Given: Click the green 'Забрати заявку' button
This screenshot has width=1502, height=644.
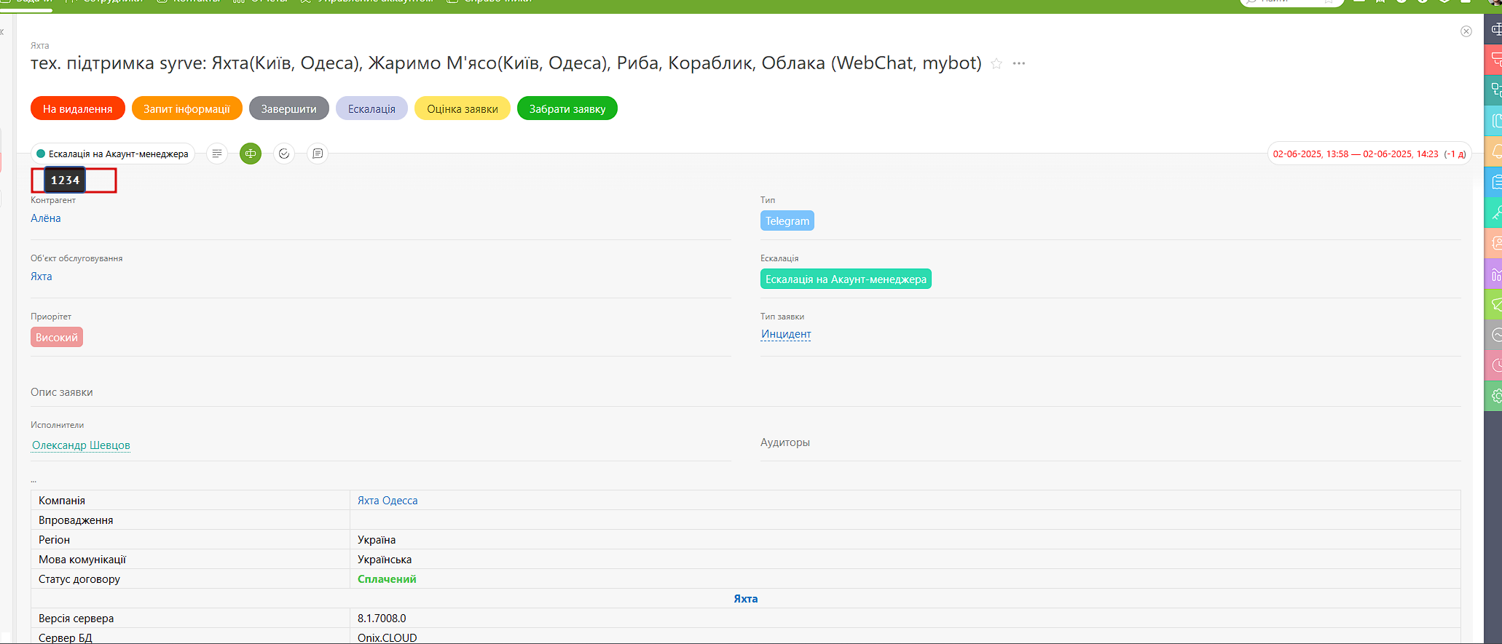Looking at the screenshot, I should 567,108.
